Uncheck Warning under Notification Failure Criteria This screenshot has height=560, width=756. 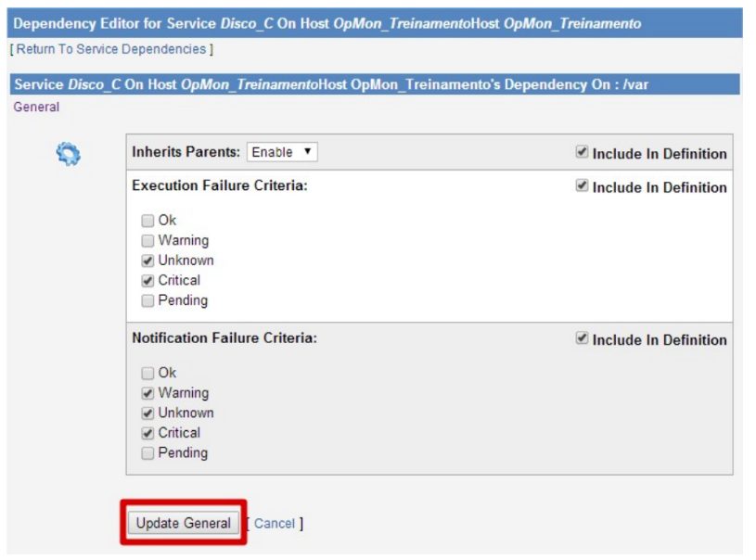[147, 393]
